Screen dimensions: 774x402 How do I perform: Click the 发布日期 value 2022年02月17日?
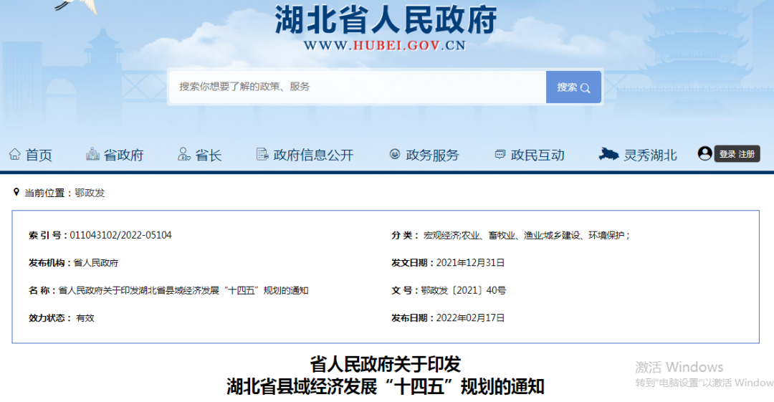click(x=470, y=318)
